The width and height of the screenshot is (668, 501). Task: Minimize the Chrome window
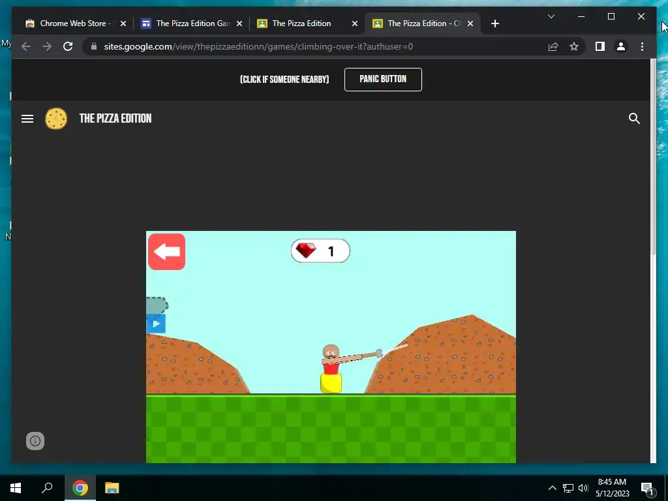tap(581, 16)
